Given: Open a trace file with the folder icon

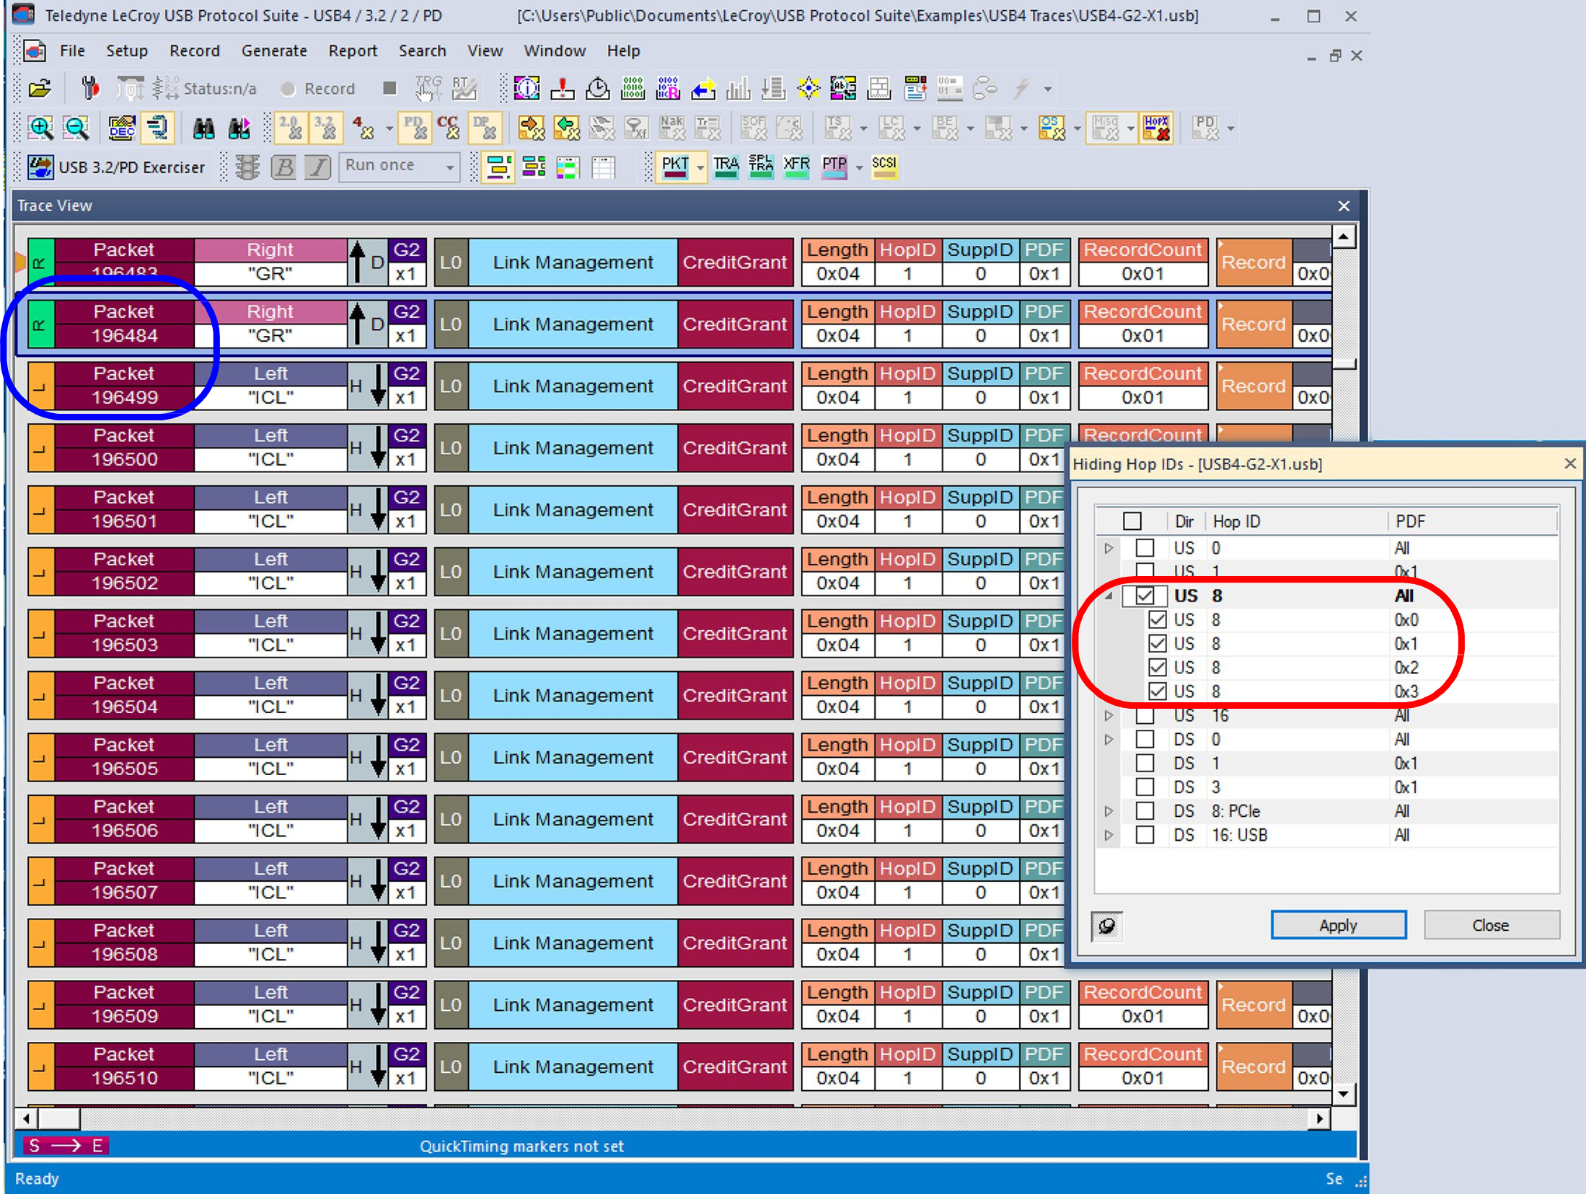Looking at the screenshot, I should 40,89.
